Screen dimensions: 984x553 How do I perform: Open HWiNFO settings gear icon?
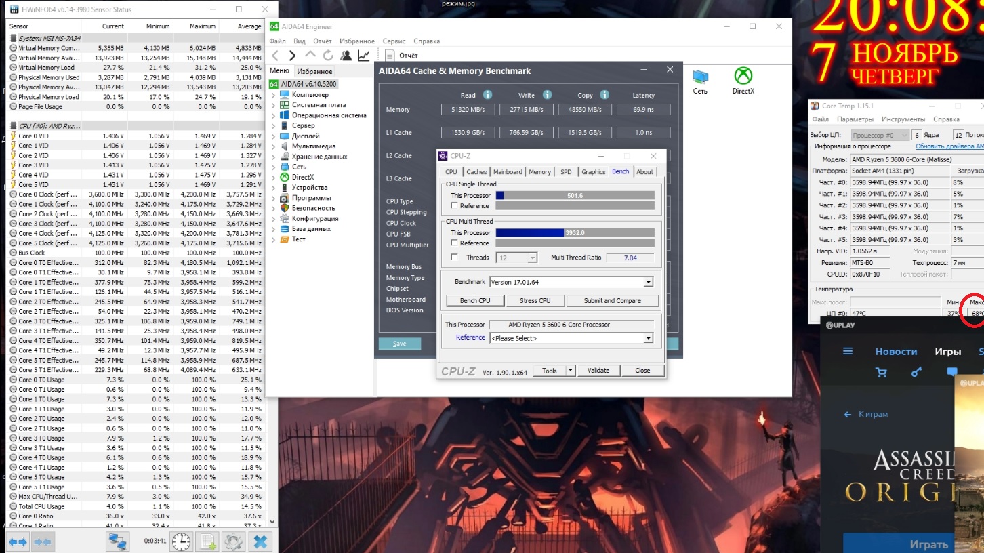(x=234, y=541)
